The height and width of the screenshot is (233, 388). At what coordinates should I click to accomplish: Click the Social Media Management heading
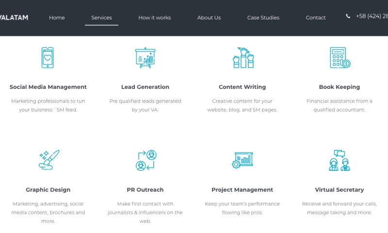pos(48,87)
